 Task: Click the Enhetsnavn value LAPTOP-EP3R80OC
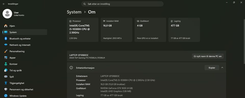110,76
